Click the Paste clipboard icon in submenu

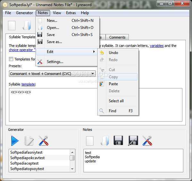[102, 84]
